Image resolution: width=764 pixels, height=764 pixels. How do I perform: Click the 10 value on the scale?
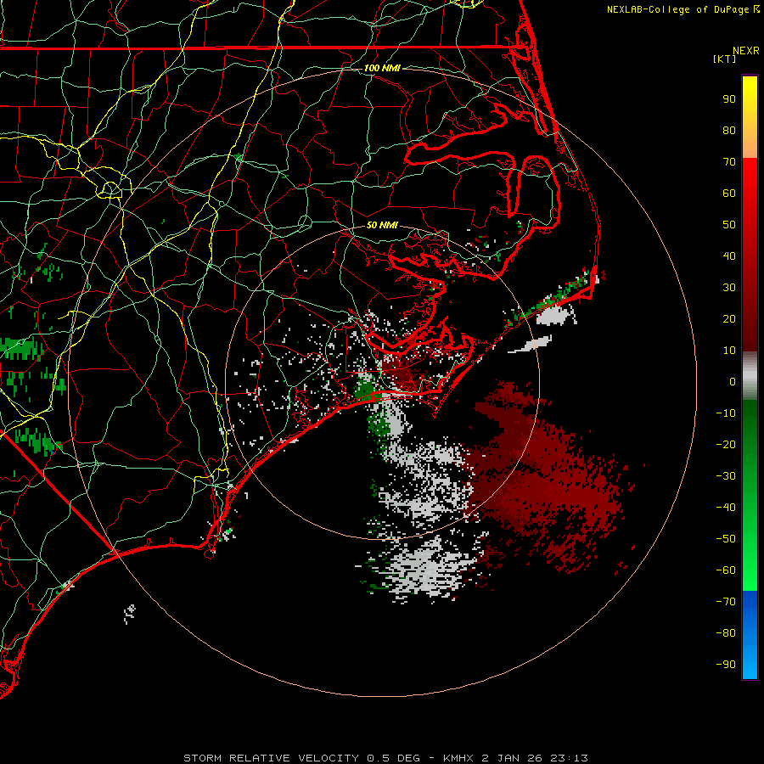[729, 351]
